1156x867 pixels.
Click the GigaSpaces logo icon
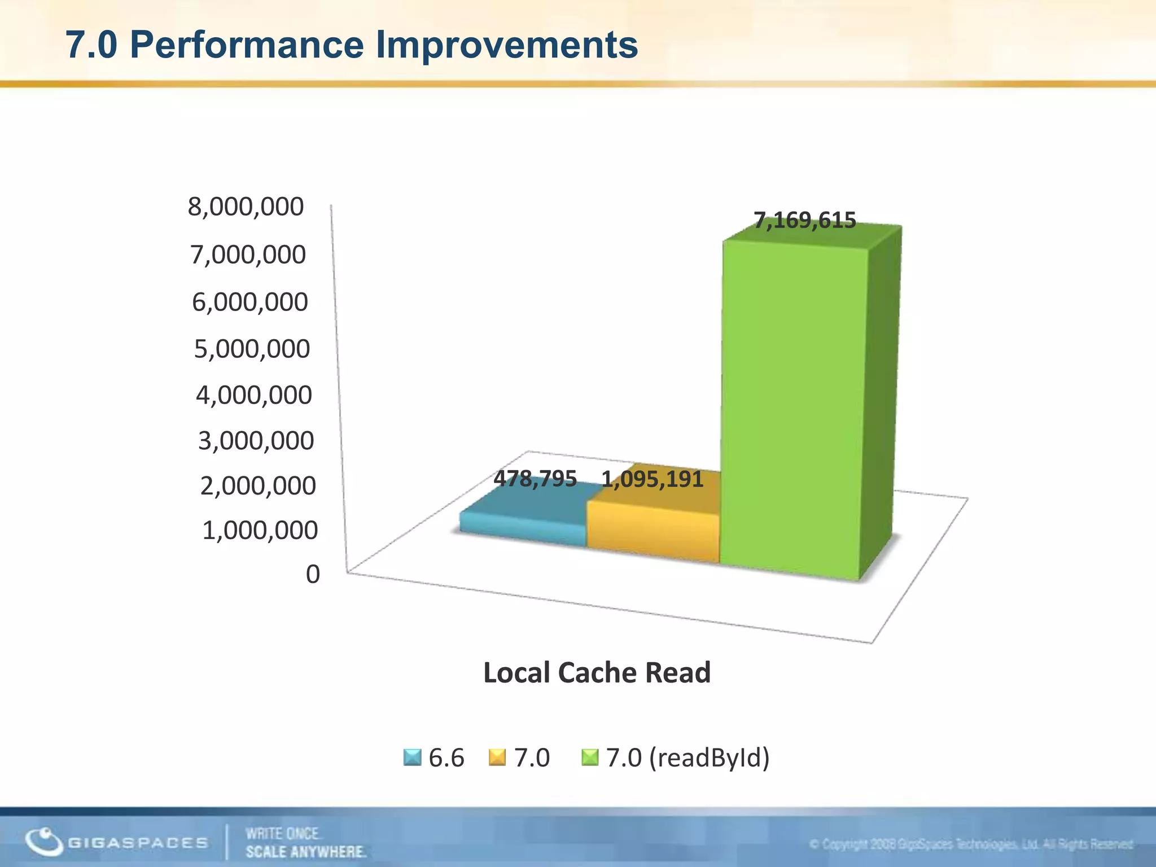(x=43, y=842)
